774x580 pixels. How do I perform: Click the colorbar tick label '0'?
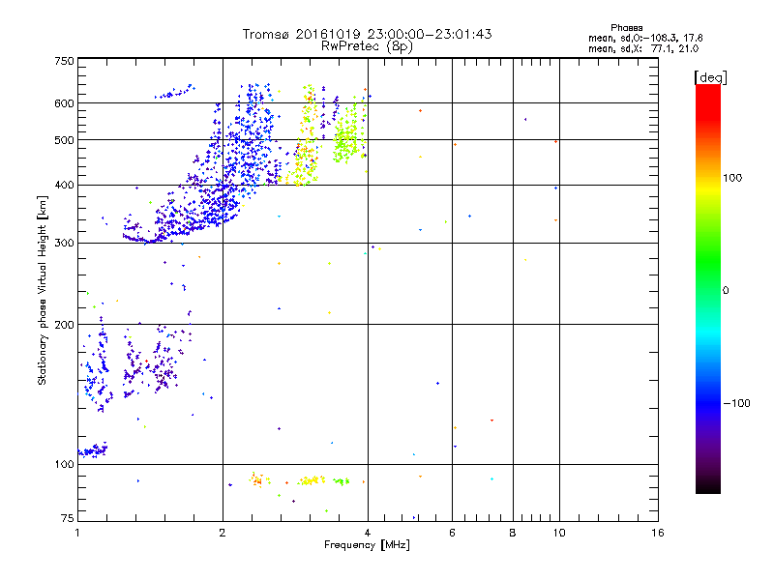pyautogui.click(x=726, y=291)
